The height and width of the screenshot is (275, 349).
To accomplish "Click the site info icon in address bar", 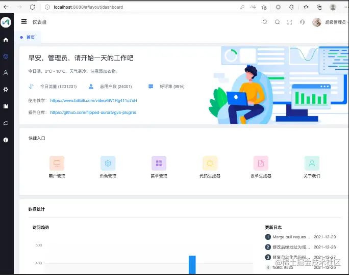I will pos(47,7).
